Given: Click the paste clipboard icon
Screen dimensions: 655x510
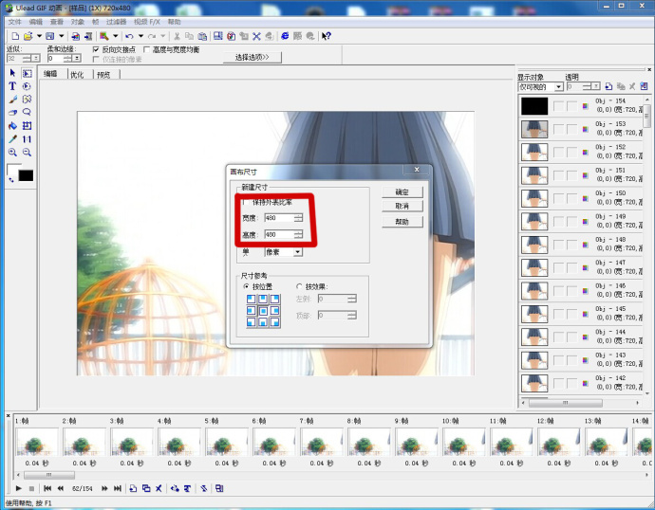Looking at the screenshot, I should click(x=202, y=36).
